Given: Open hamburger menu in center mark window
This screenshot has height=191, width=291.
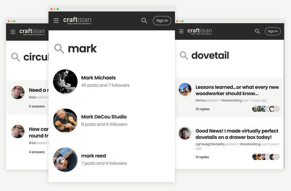Looking at the screenshot, I should click(56, 20).
